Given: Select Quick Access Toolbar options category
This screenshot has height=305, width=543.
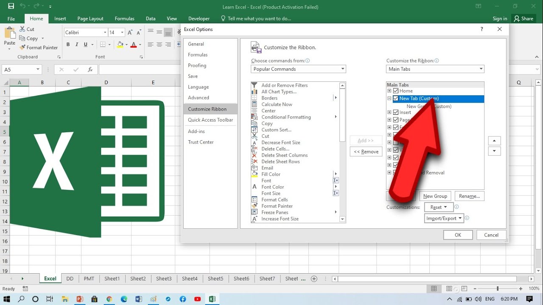Looking at the screenshot, I should 210,120.
